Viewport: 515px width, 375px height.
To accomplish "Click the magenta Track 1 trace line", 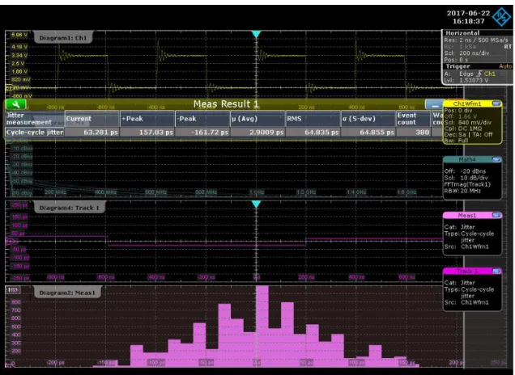I will (207, 245).
